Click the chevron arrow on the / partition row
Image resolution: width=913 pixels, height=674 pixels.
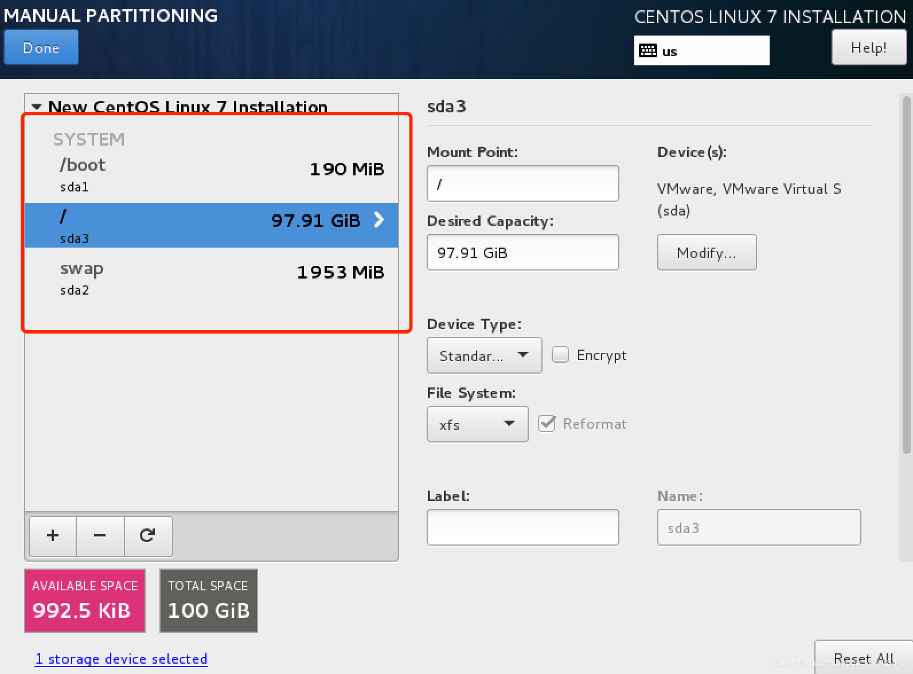click(379, 220)
